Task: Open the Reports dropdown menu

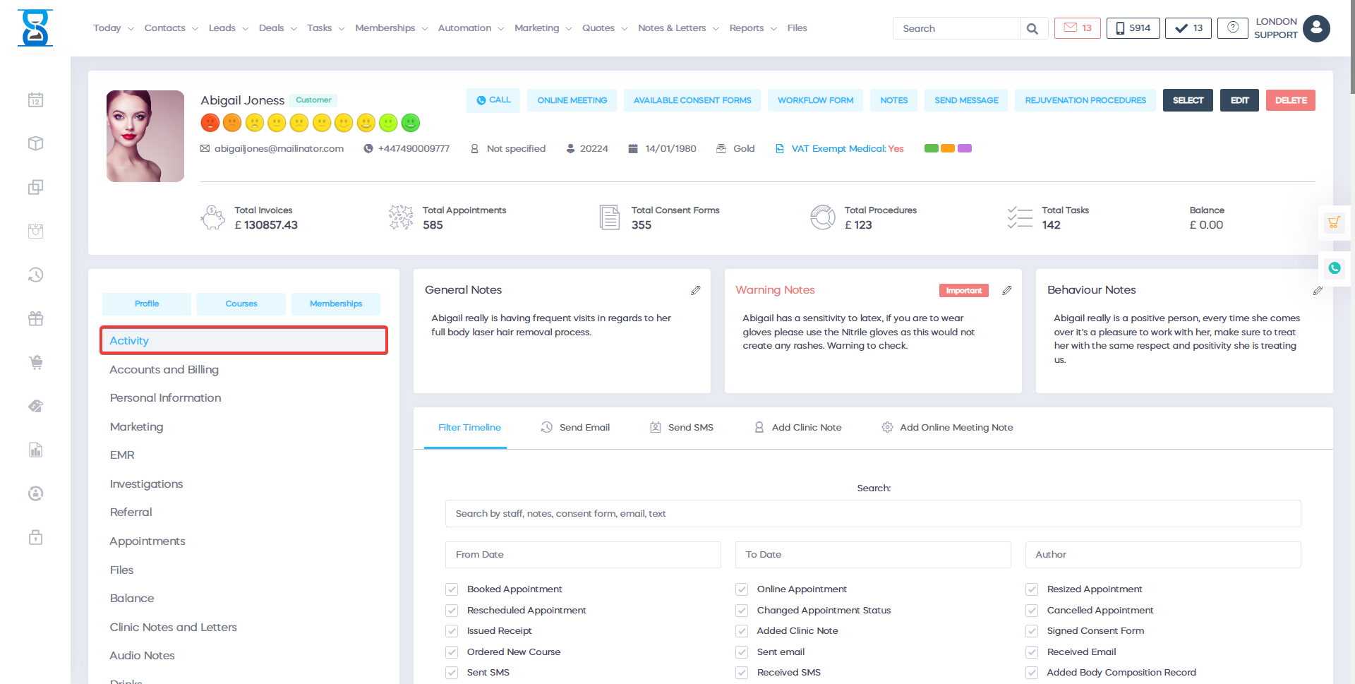Action: click(x=752, y=28)
